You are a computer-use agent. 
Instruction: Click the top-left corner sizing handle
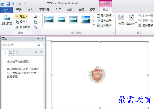(x=52, y=42)
